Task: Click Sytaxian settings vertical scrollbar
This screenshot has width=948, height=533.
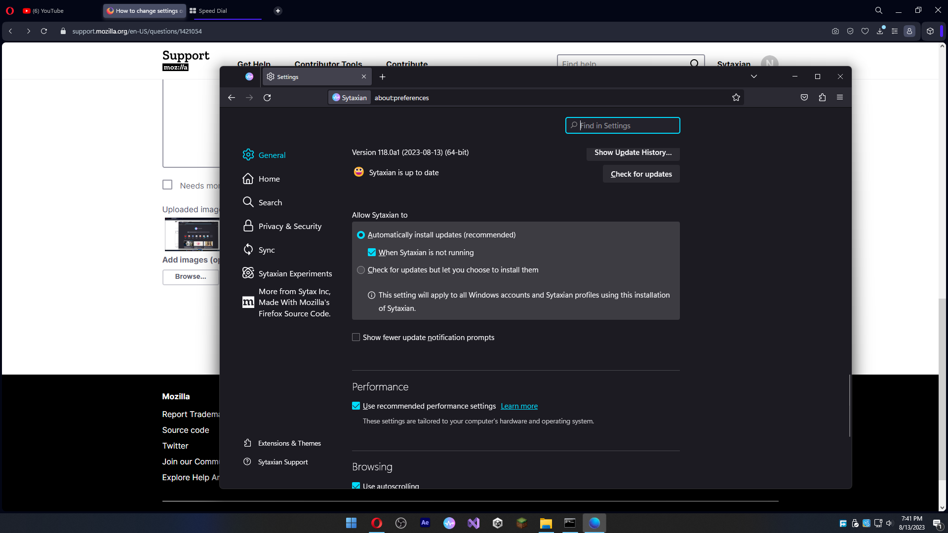Action: pyautogui.click(x=850, y=406)
